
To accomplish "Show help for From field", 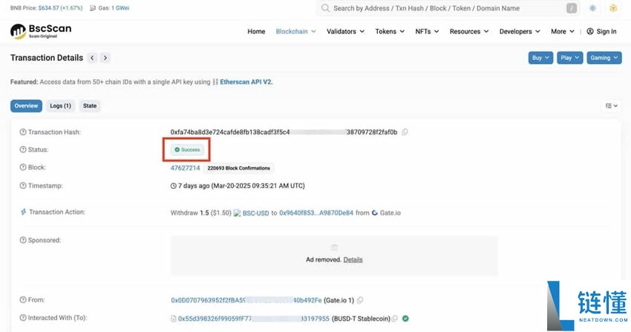I will click(x=23, y=300).
